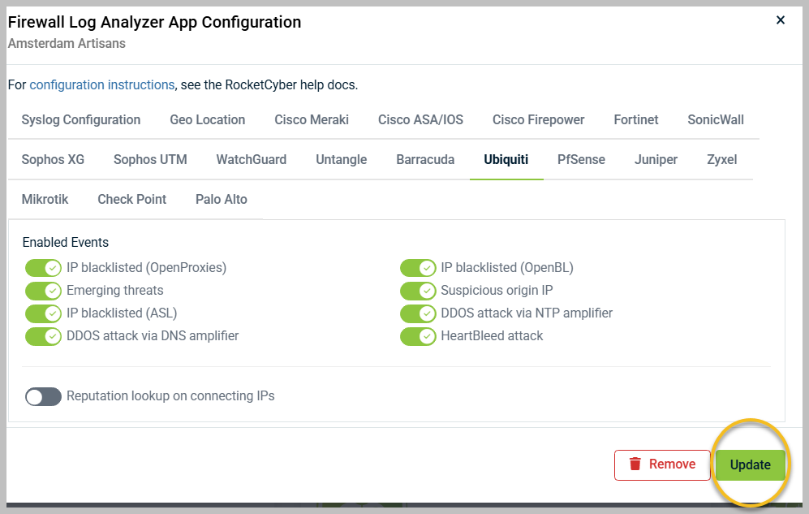Disable IP blacklisted (OpenBL) event
The width and height of the screenshot is (809, 514).
tap(418, 267)
